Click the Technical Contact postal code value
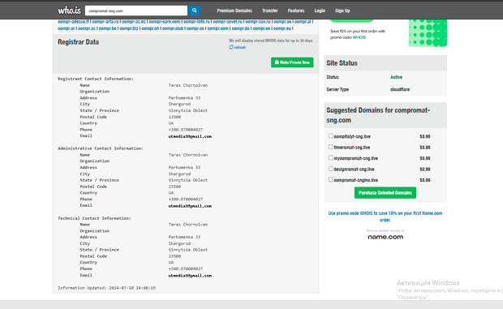Screen dimensions: 503x309 [174, 256]
